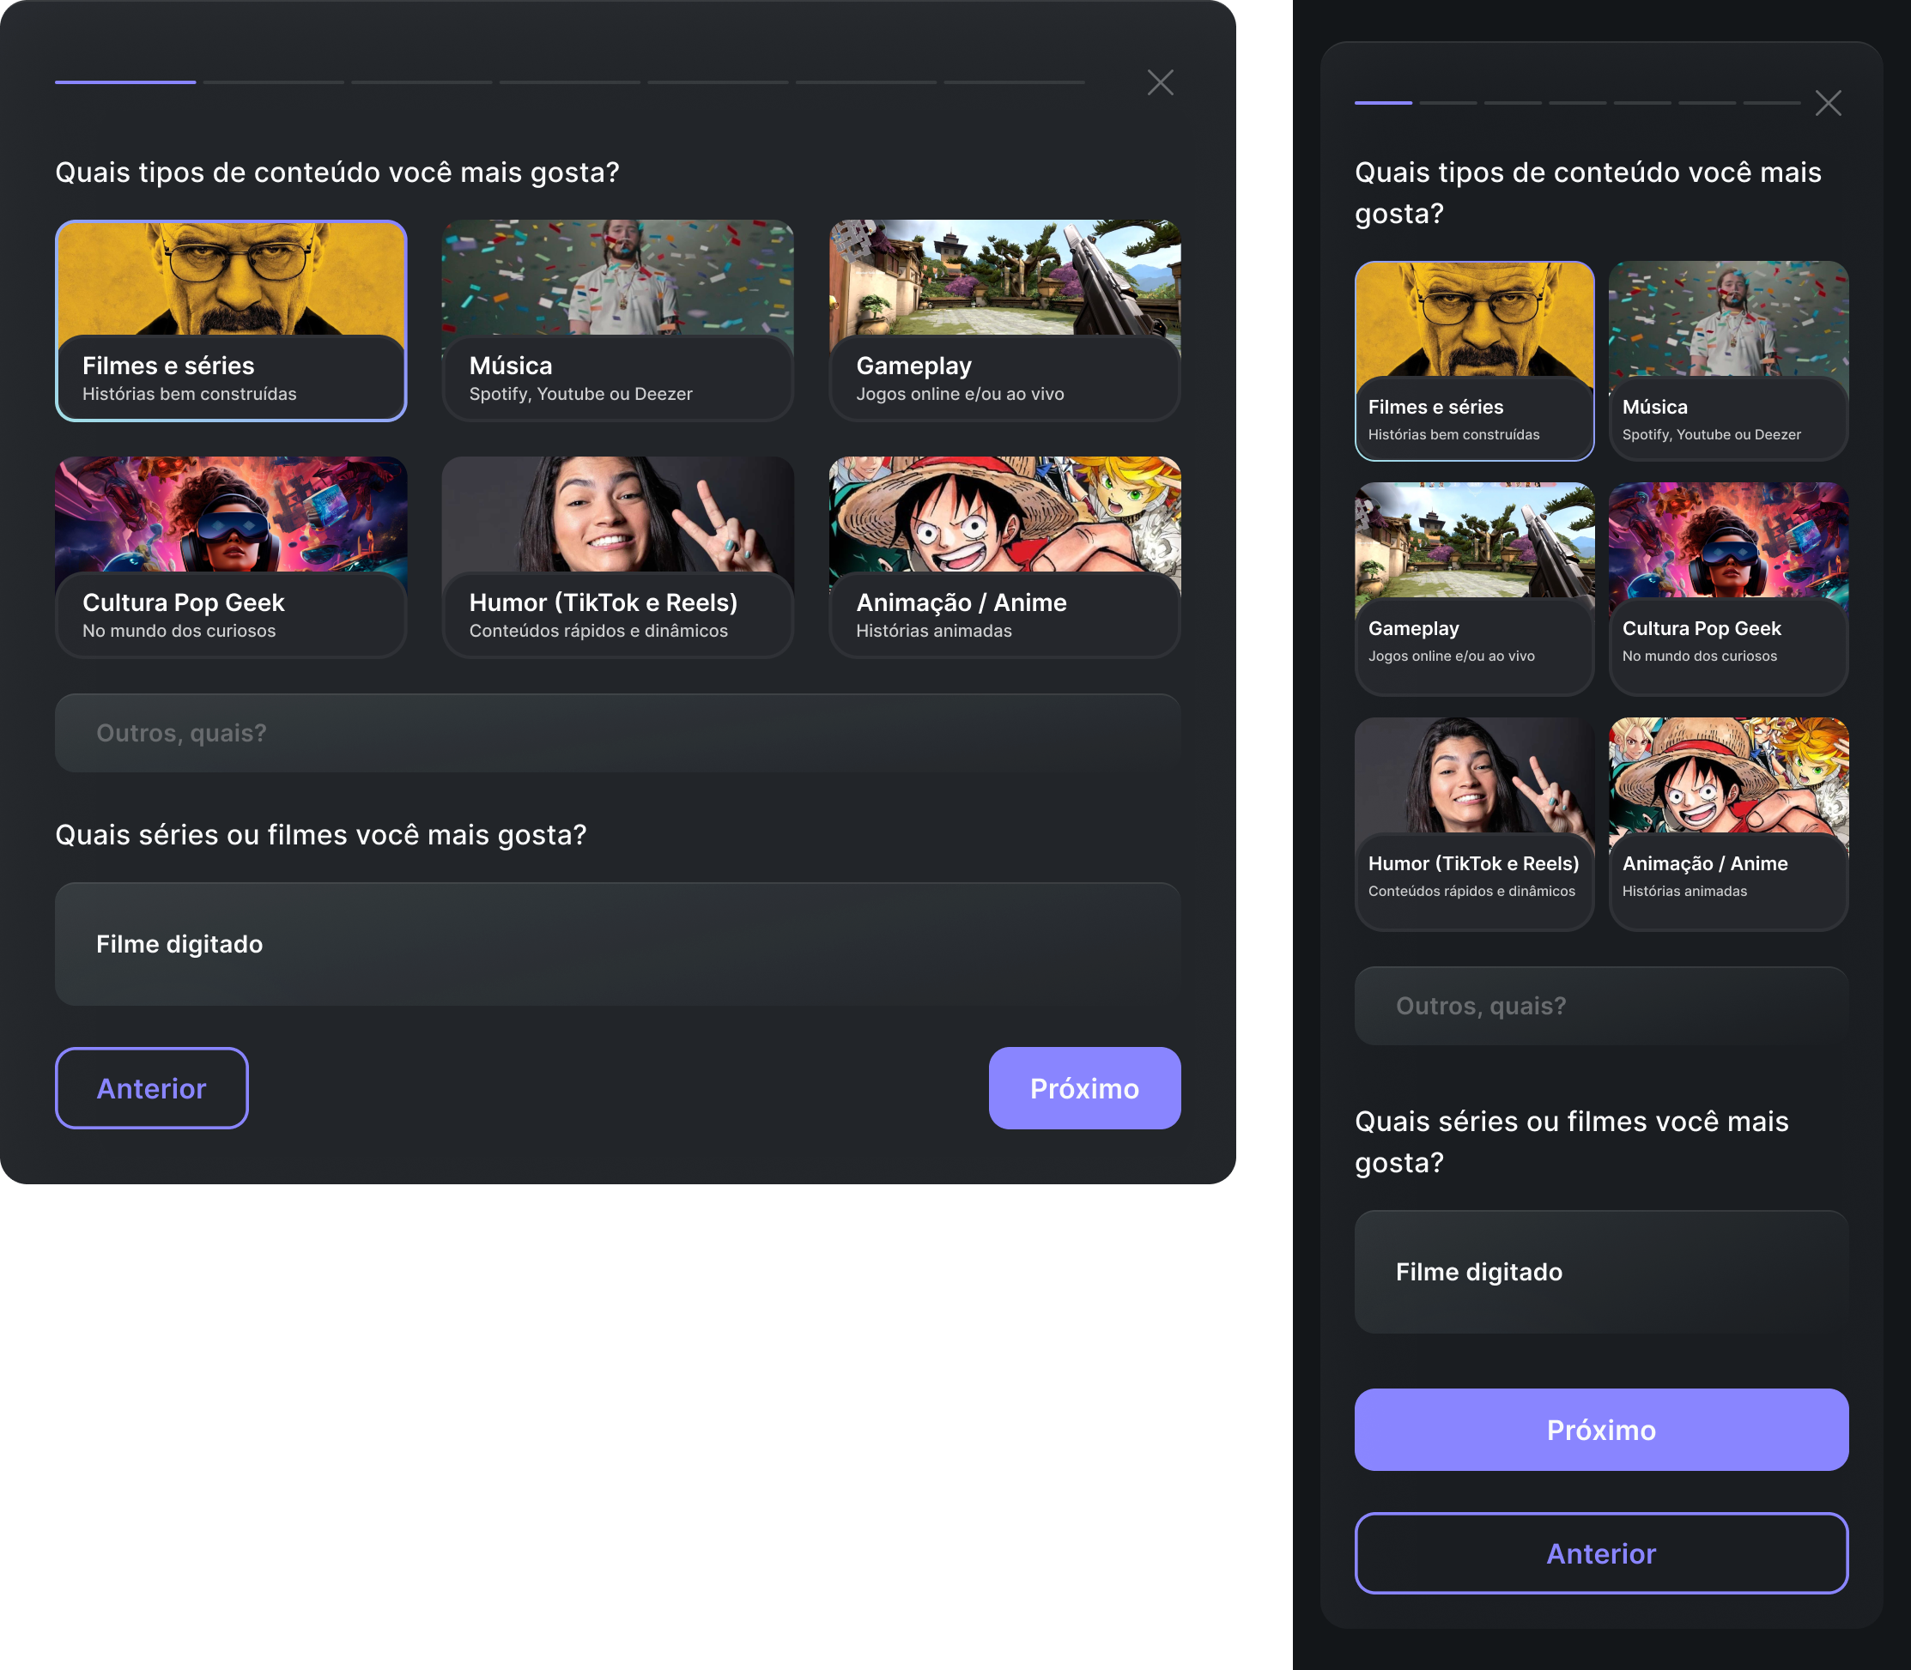Select the Filmes e séries card in desktop modal
1911x1670 pixels.
(x=231, y=321)
